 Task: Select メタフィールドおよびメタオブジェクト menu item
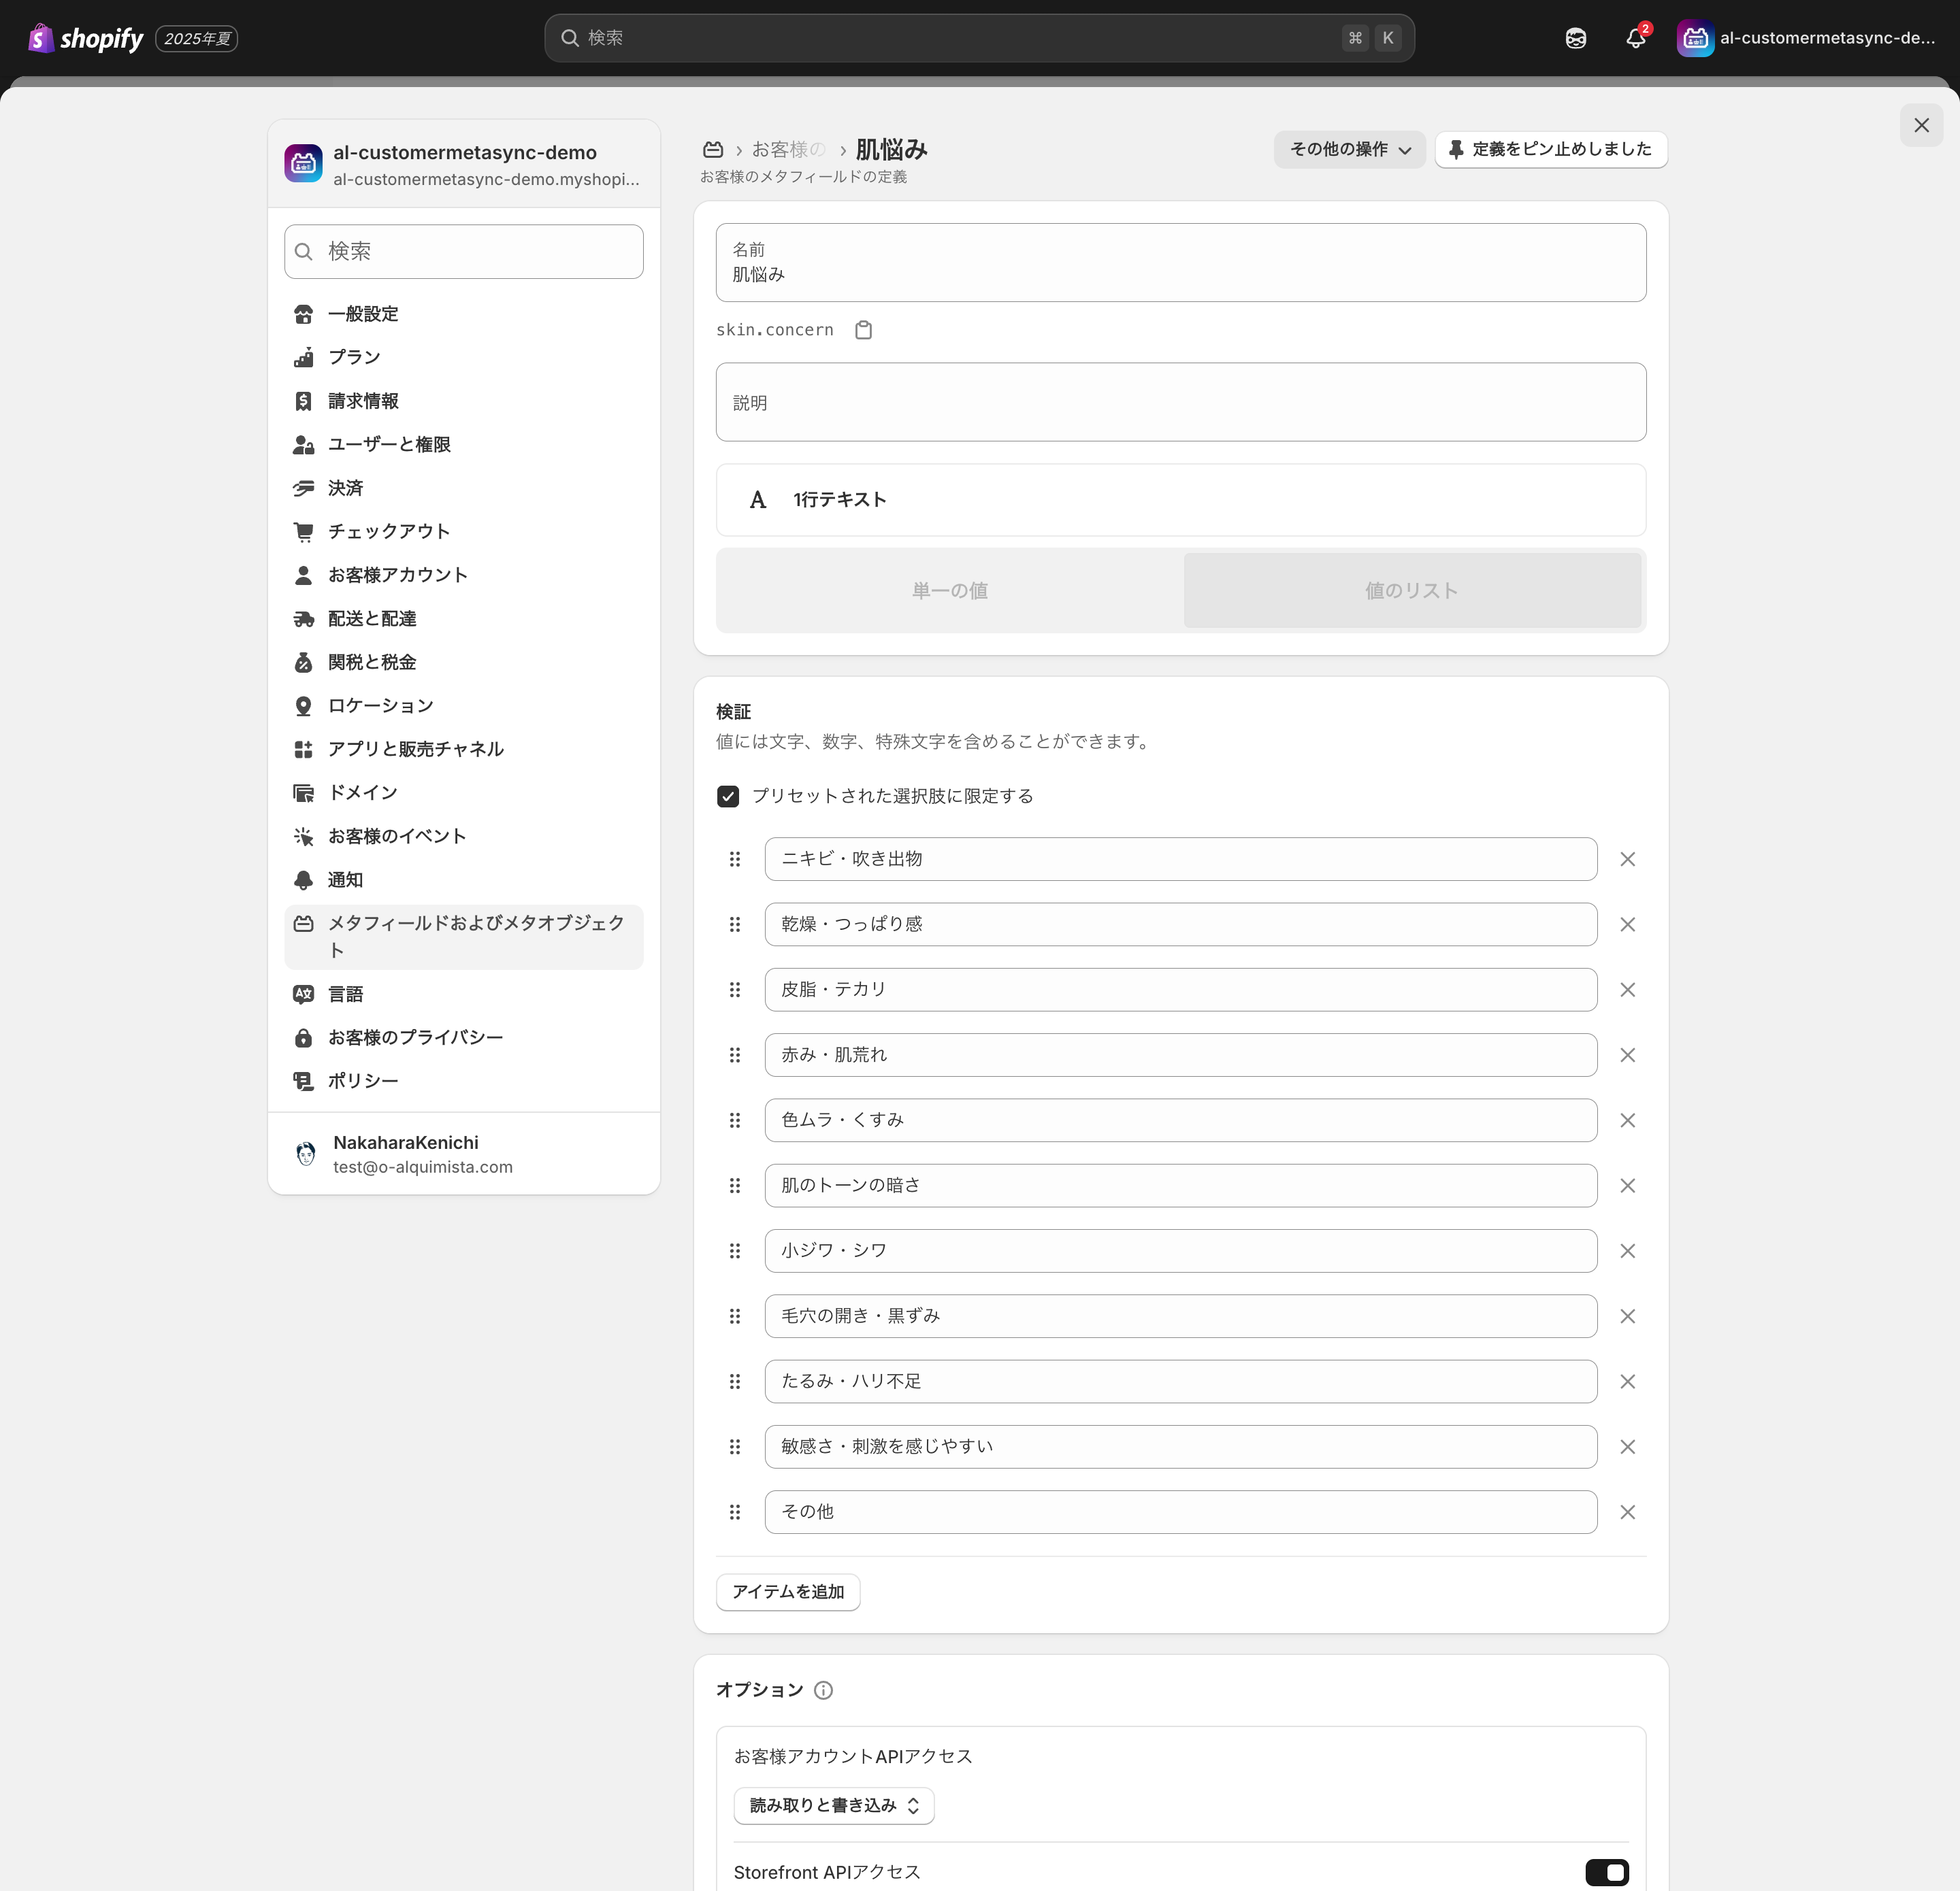[x=463, y=937]
